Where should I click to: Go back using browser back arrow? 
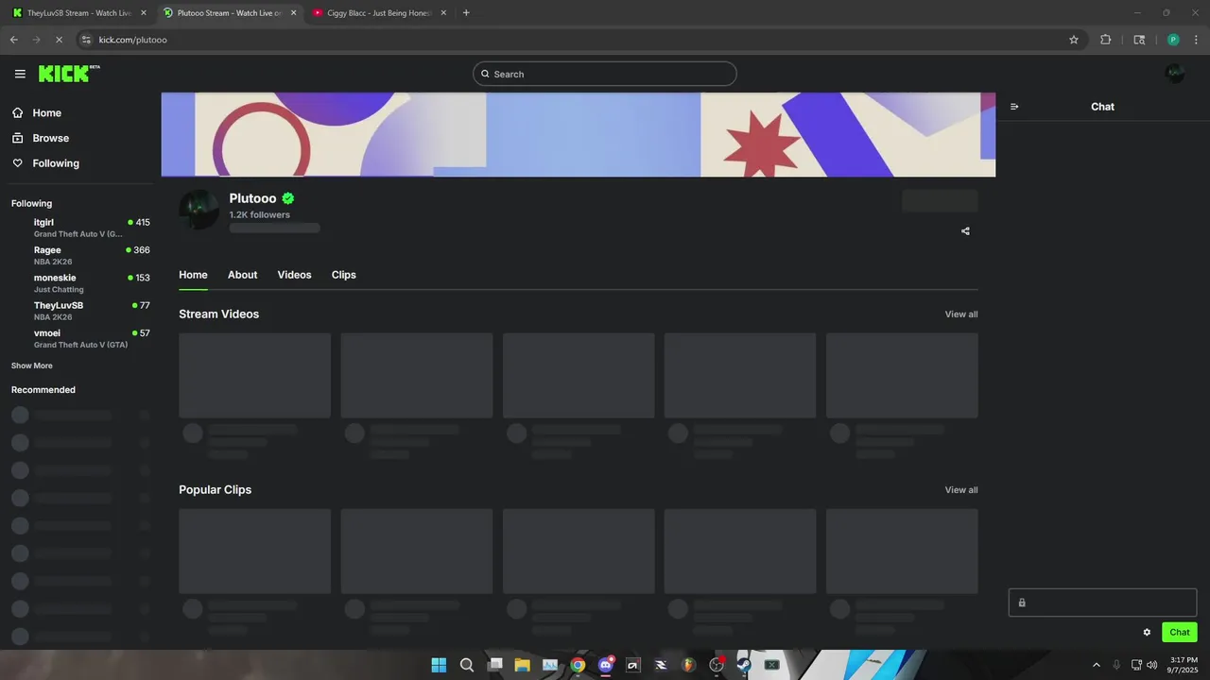coord(13,40)
